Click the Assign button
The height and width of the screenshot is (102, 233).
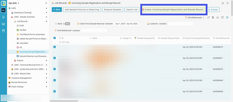(x=213, y=10)
